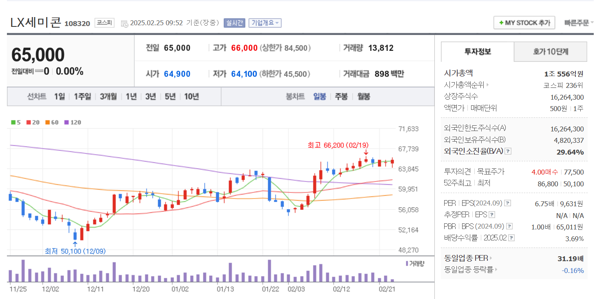Screen dimensions: 597x299
Task: Click the purple 120-day MA color swatch
Action: pos(66,122)
